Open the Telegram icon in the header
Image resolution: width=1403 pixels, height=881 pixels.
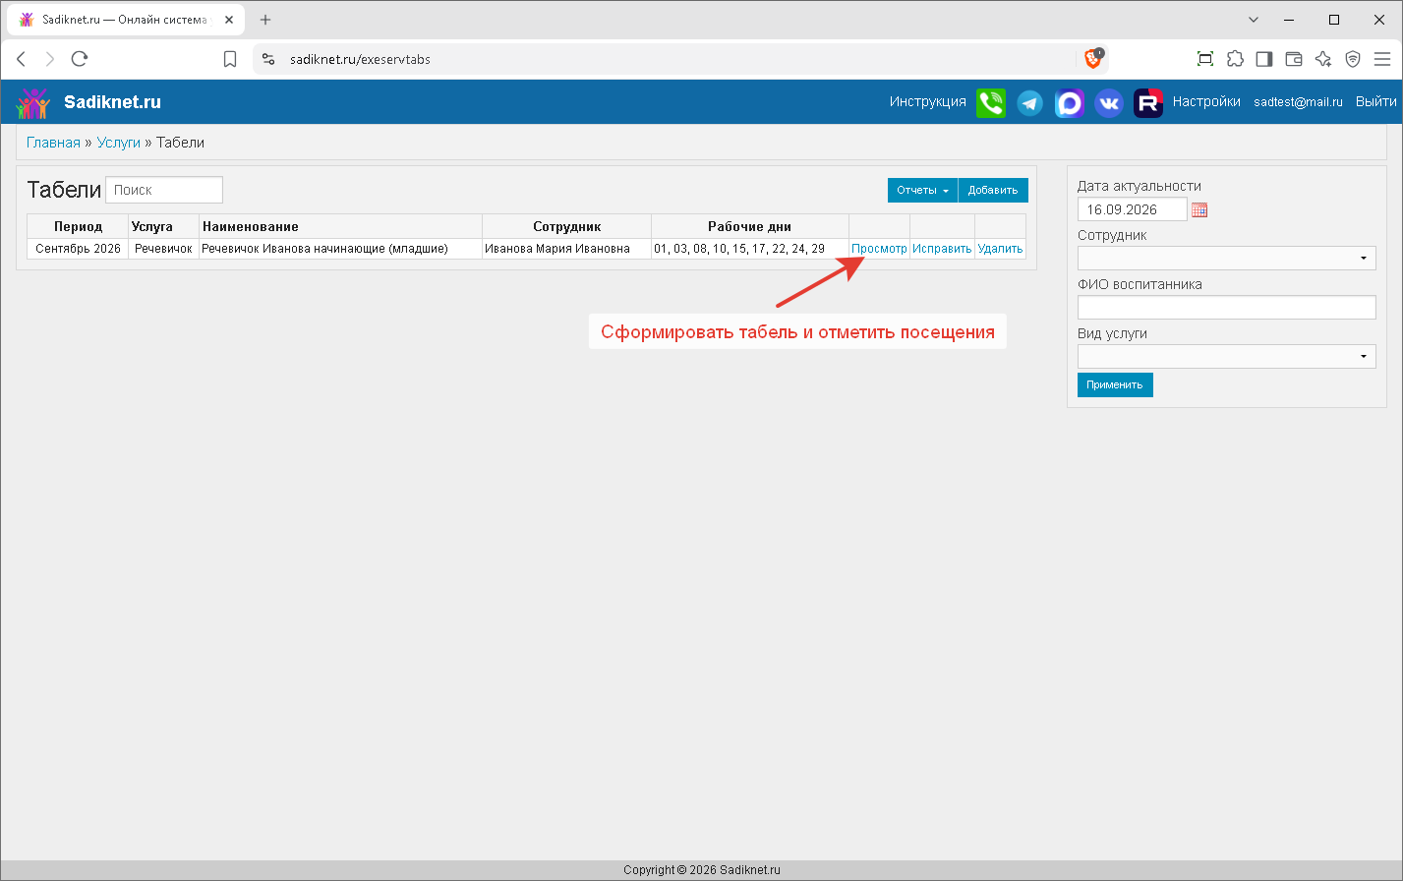tap(1029, 102)
